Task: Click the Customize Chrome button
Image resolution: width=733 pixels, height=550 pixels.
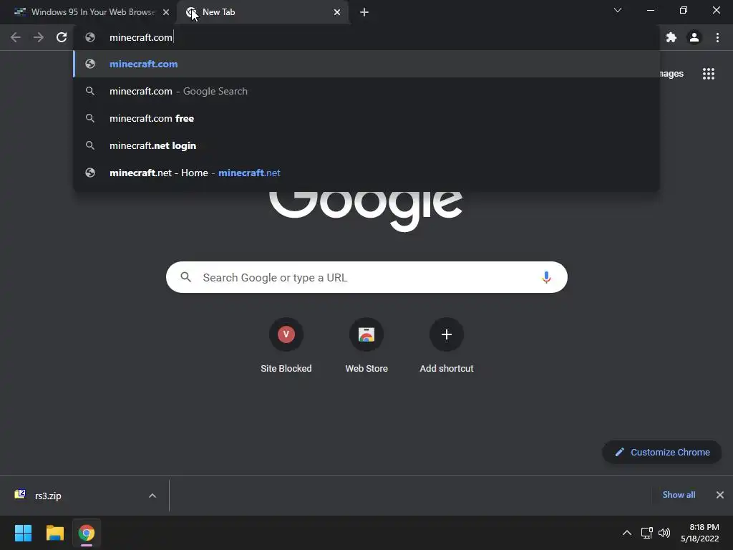Action: point(662,453)
